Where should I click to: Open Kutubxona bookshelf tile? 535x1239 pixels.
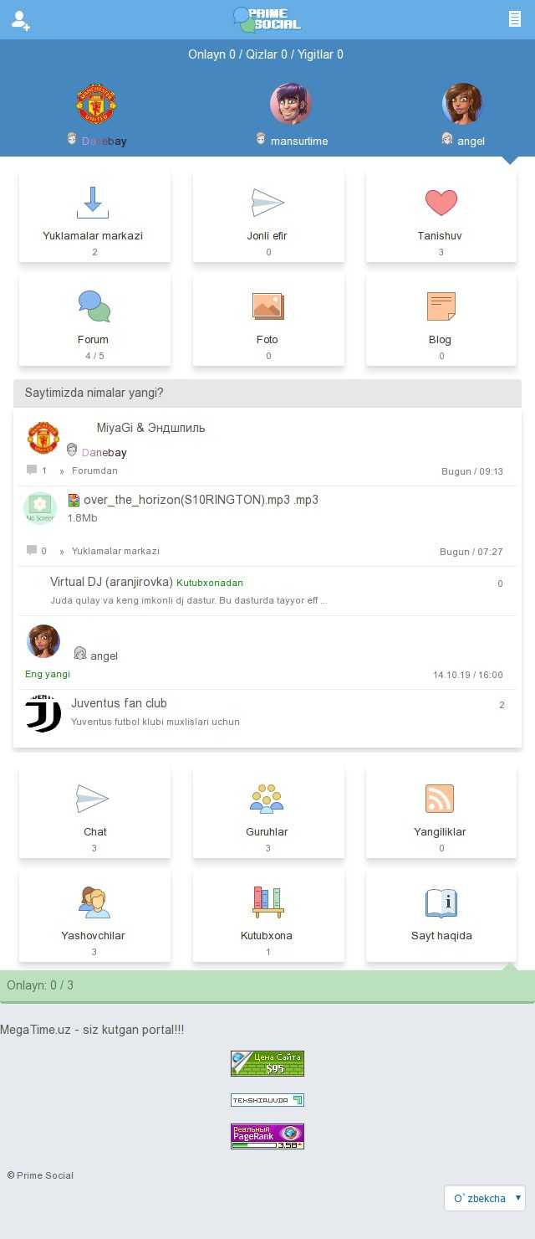click(x=268, y=916)
